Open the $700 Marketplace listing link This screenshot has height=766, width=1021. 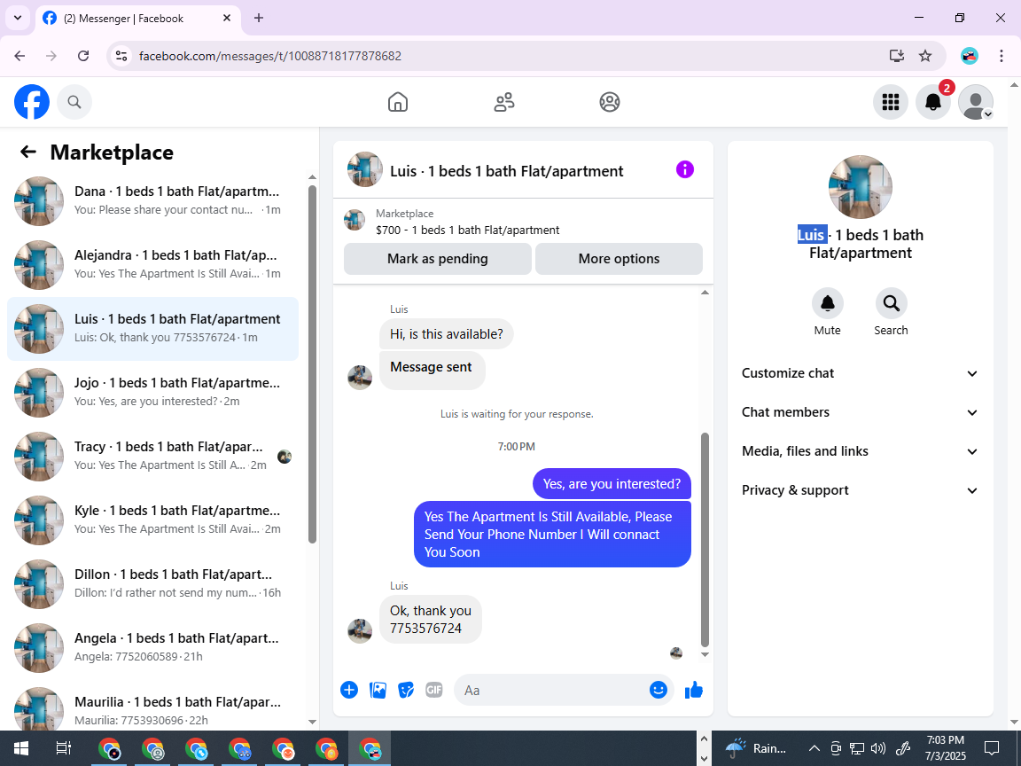(x=467, y=230)
